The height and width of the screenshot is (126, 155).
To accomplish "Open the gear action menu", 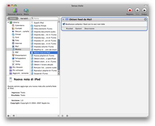I will point(9,116).
